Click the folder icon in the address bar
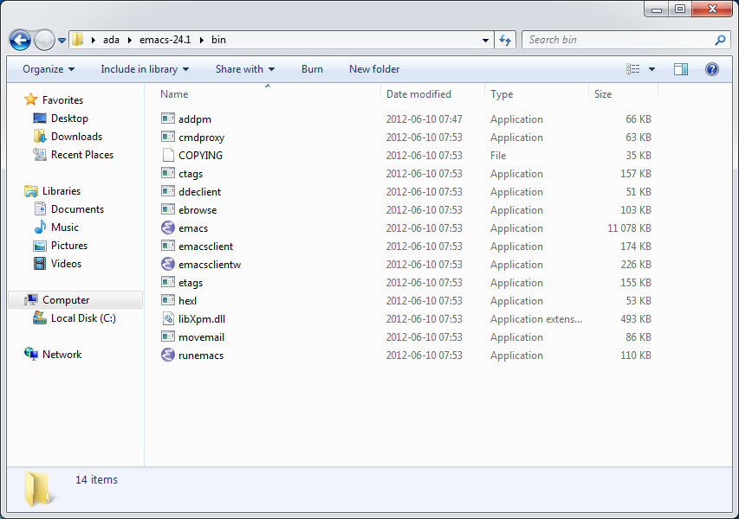 [x=78, y=40]
